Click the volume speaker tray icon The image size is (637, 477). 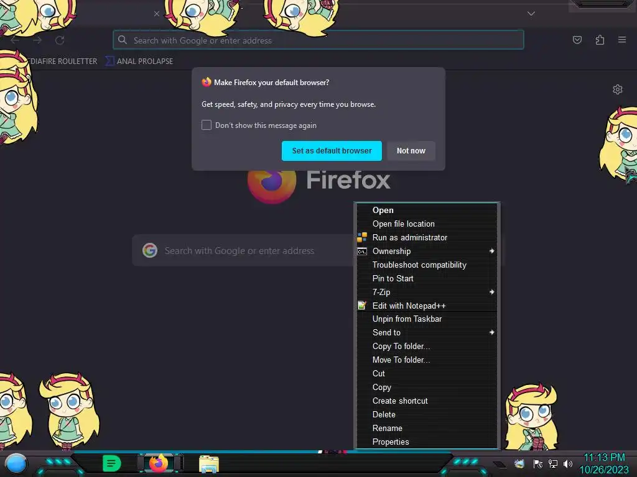click(567, 463)
